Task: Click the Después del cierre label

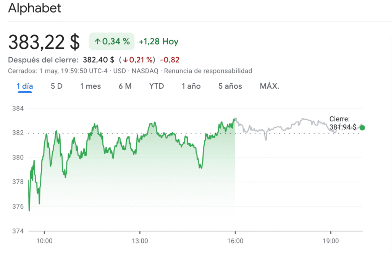Action: click(43, 60)
